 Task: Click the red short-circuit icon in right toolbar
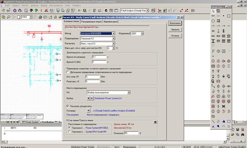(187, 11)
